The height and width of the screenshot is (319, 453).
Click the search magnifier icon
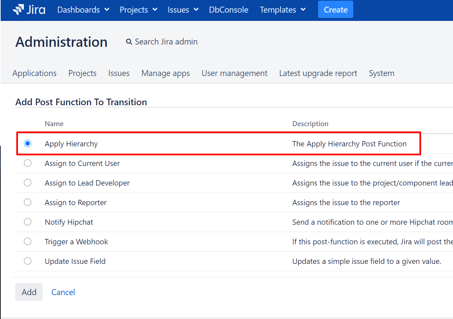point(129,42)
